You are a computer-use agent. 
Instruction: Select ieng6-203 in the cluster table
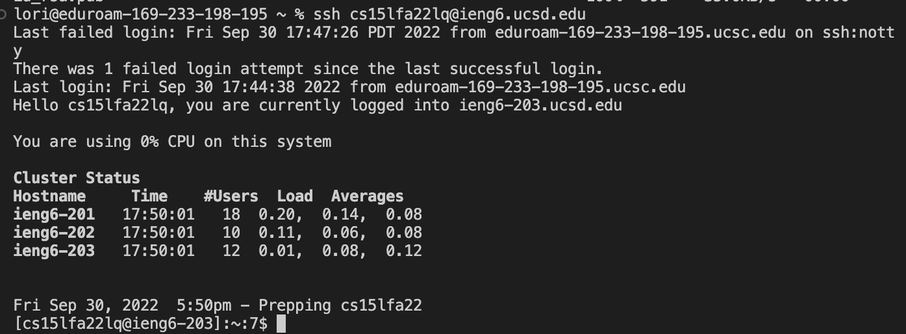click(54, 251)
